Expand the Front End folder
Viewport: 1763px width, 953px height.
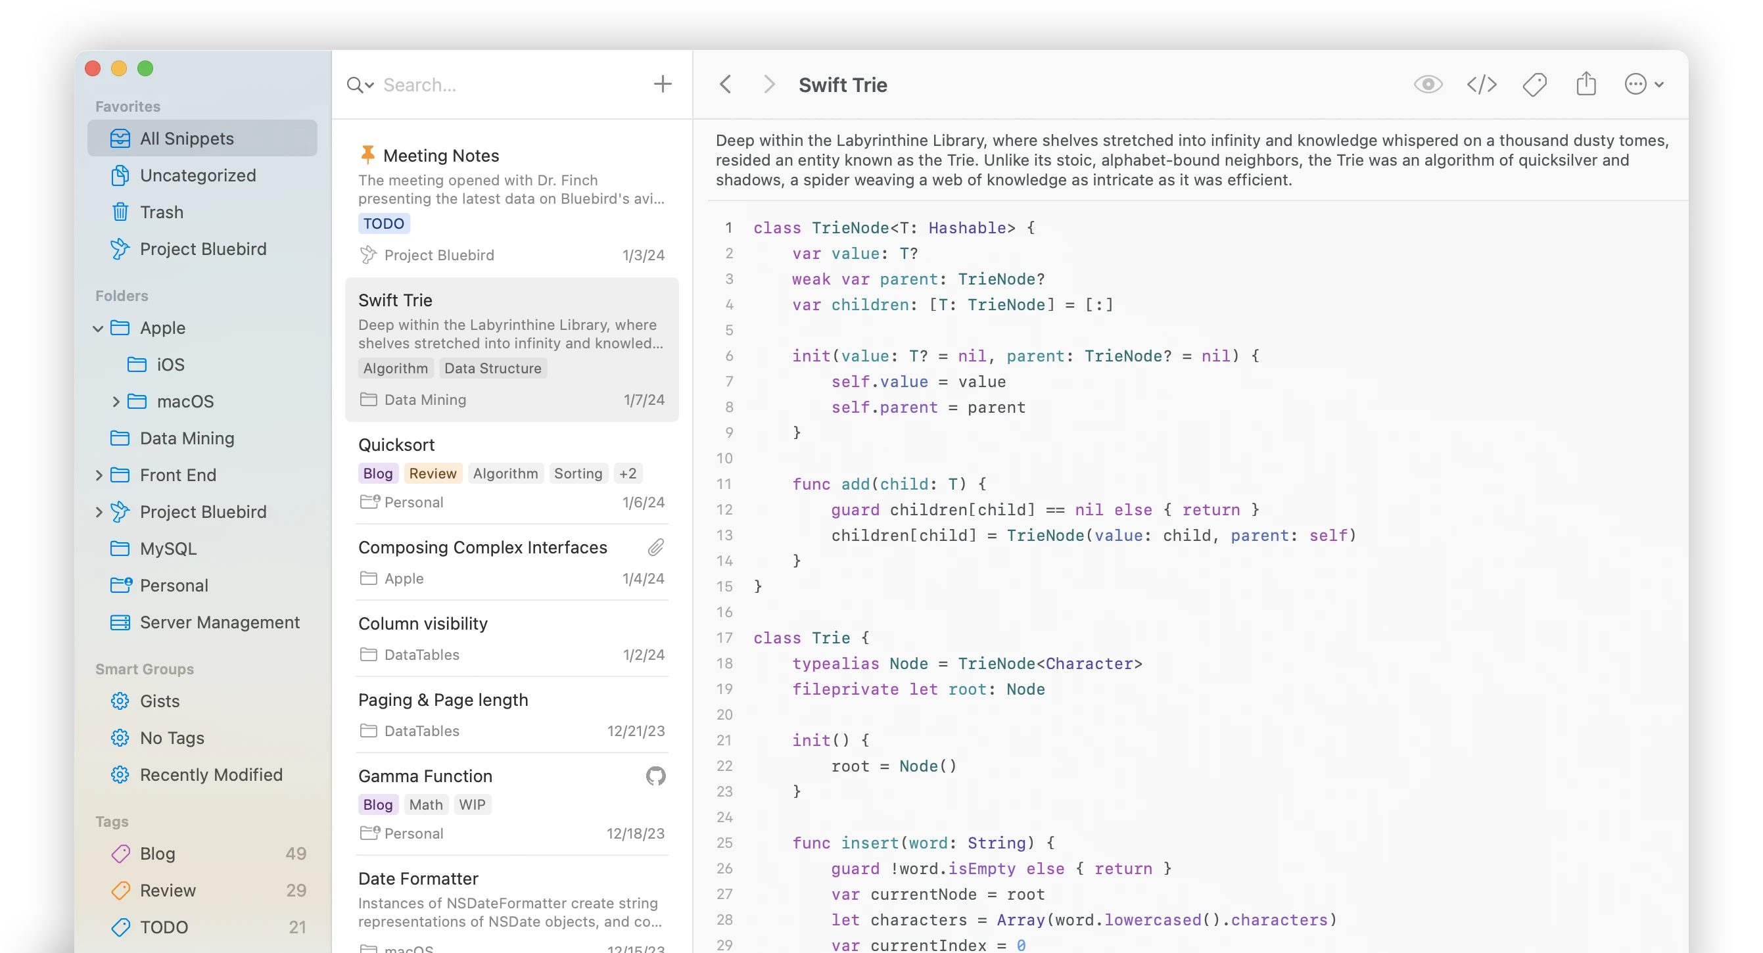[x=98, y=475]
